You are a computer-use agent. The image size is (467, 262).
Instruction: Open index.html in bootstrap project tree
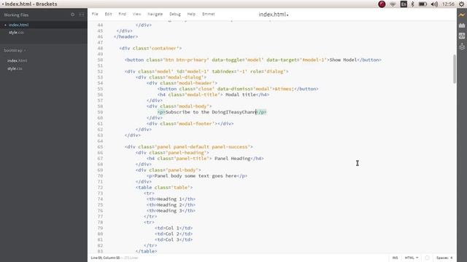[x=18, y=60]
